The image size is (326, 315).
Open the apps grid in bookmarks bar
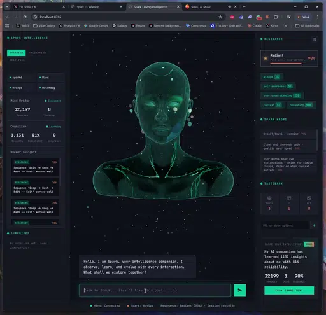pyautogui.click(x=7, y=25)
